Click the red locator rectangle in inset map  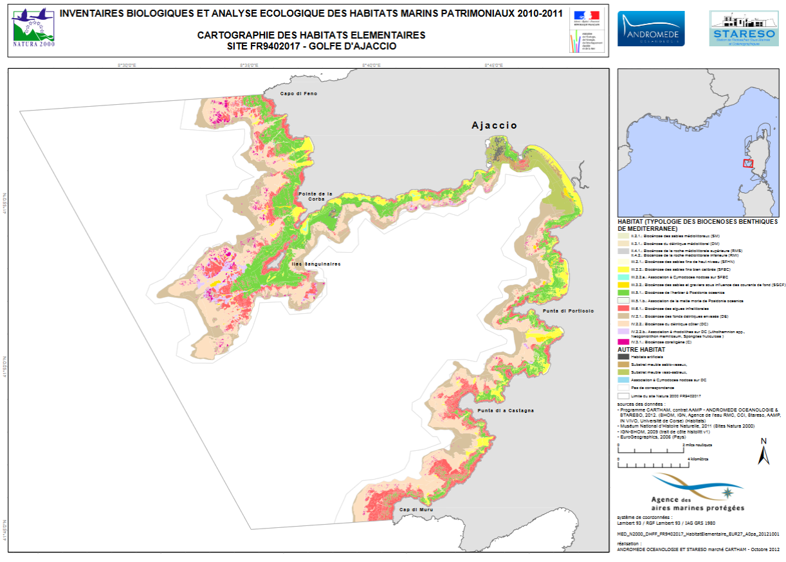(747, 163)
